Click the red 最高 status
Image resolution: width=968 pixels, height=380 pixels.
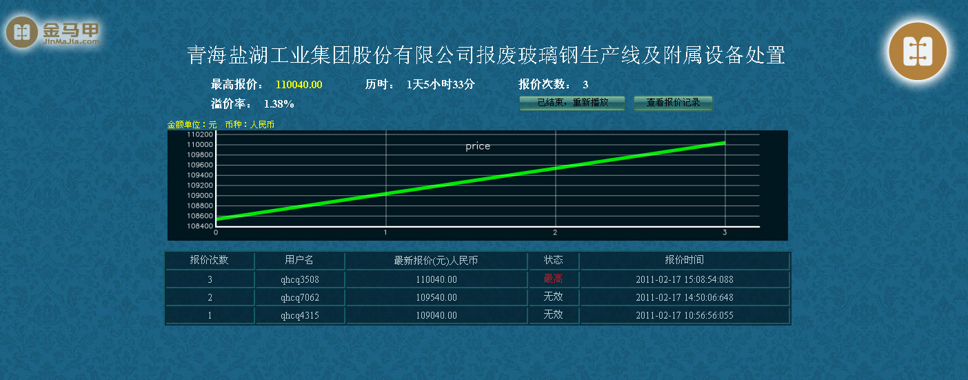click(x=553, y=279)
